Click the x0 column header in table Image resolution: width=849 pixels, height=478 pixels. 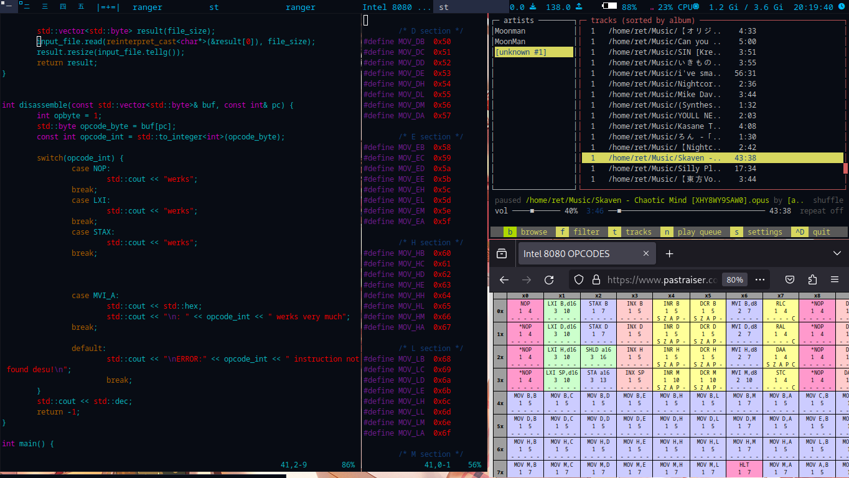525,296
